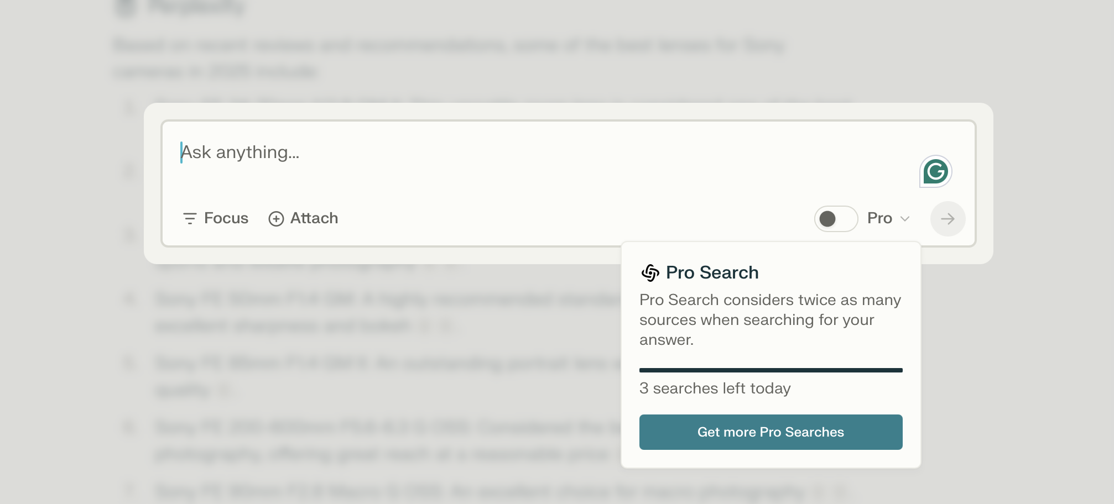Expand the Pro dropdown chevron

pyautogui.click(x=905, y=219)
